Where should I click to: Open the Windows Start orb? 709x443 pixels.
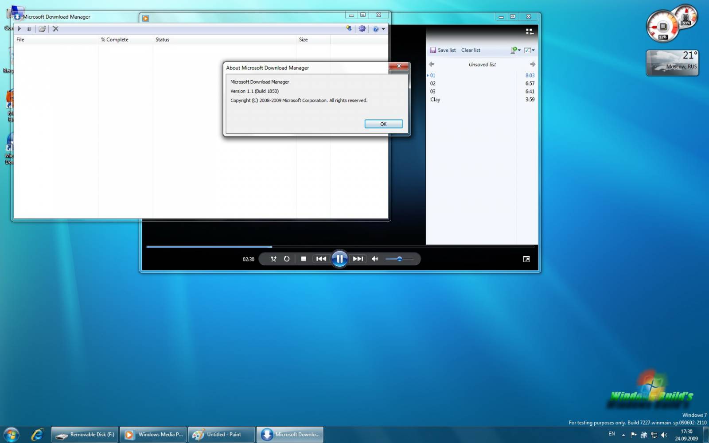(11, 435)
